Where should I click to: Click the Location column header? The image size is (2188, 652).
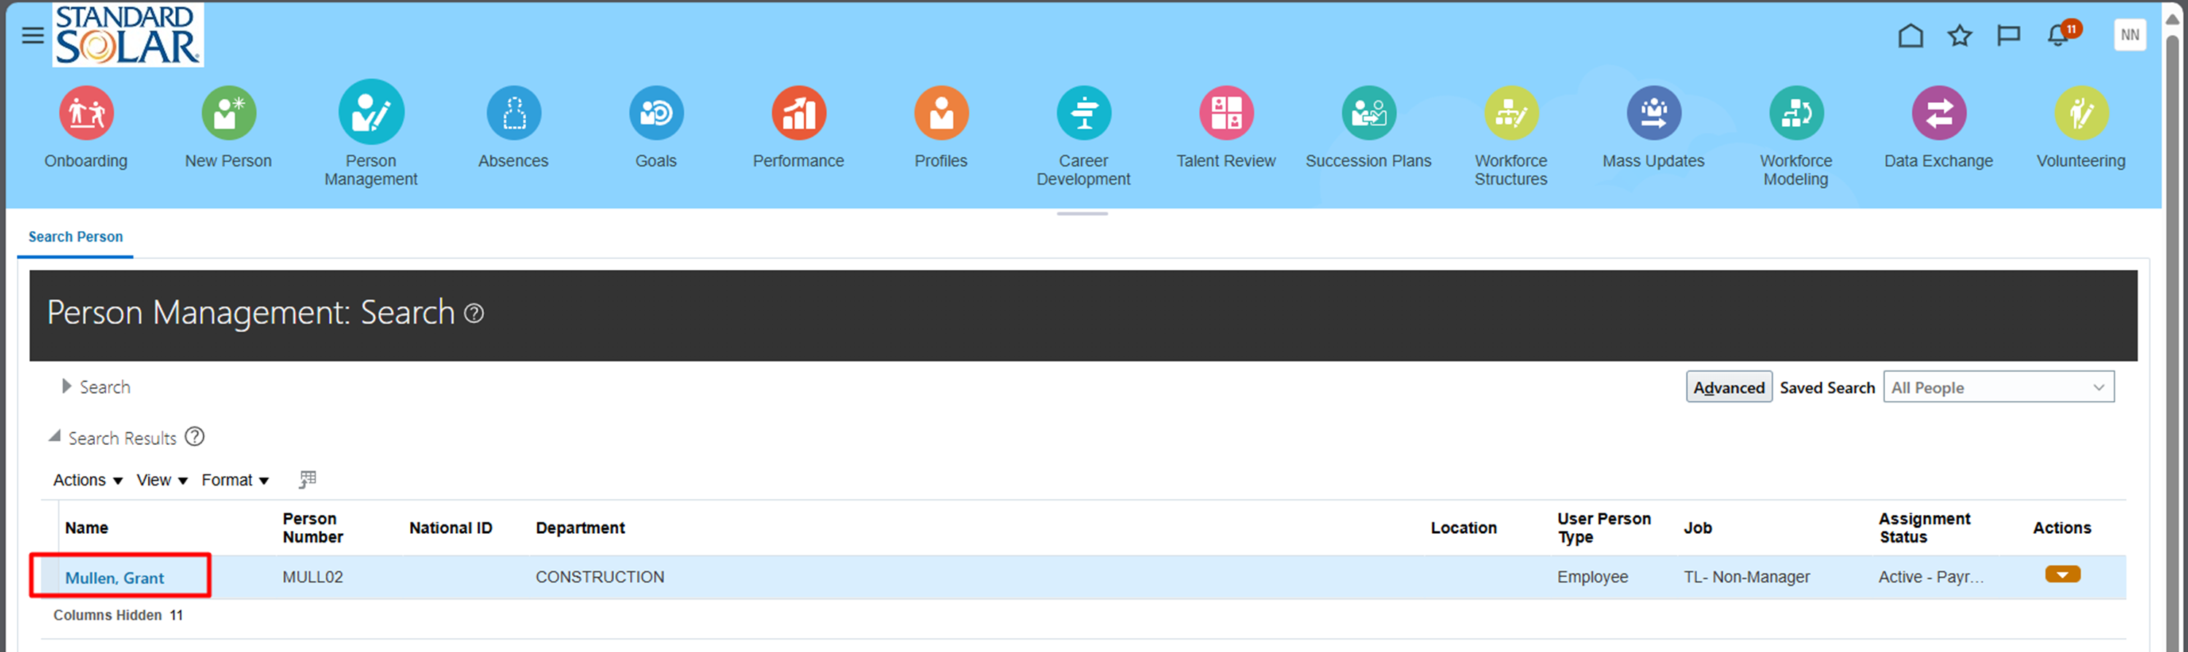(1463, 528)
